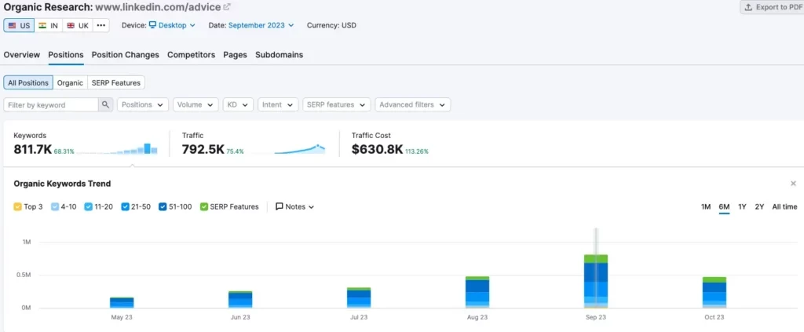Click the Currency: USD label
Viewport: 804px width, 332px height.
click(x=331, y=25)
